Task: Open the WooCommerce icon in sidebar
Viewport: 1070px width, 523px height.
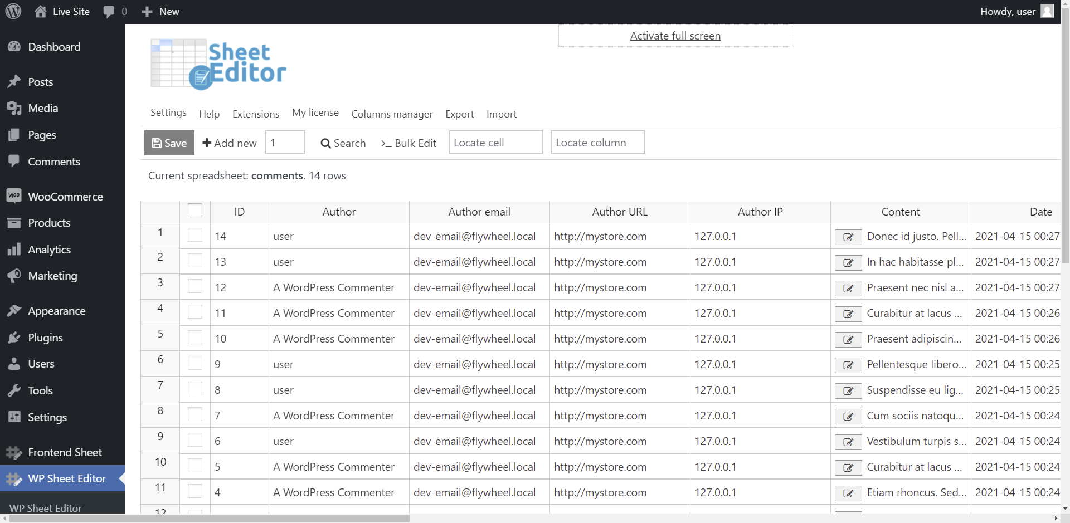Action: pyautogui.click(x=14, y=196)
